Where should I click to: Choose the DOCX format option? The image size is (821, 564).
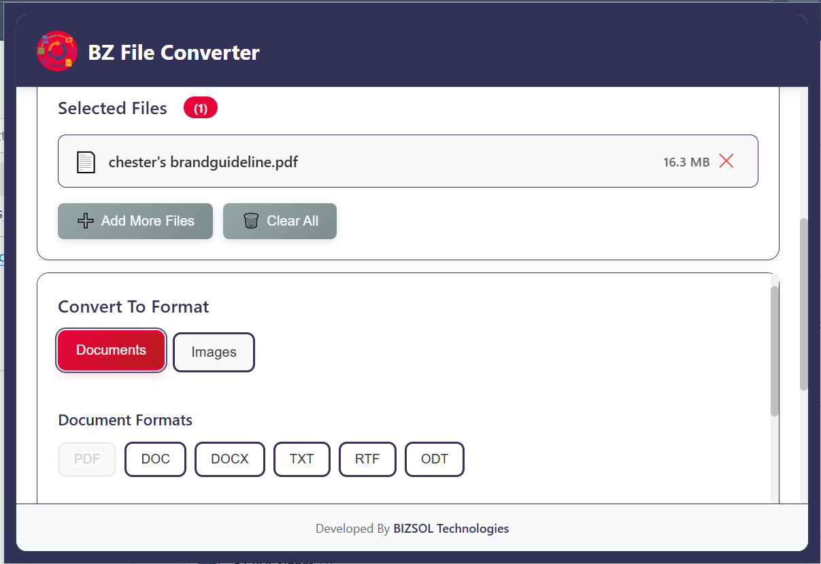(x=230, y=459)
